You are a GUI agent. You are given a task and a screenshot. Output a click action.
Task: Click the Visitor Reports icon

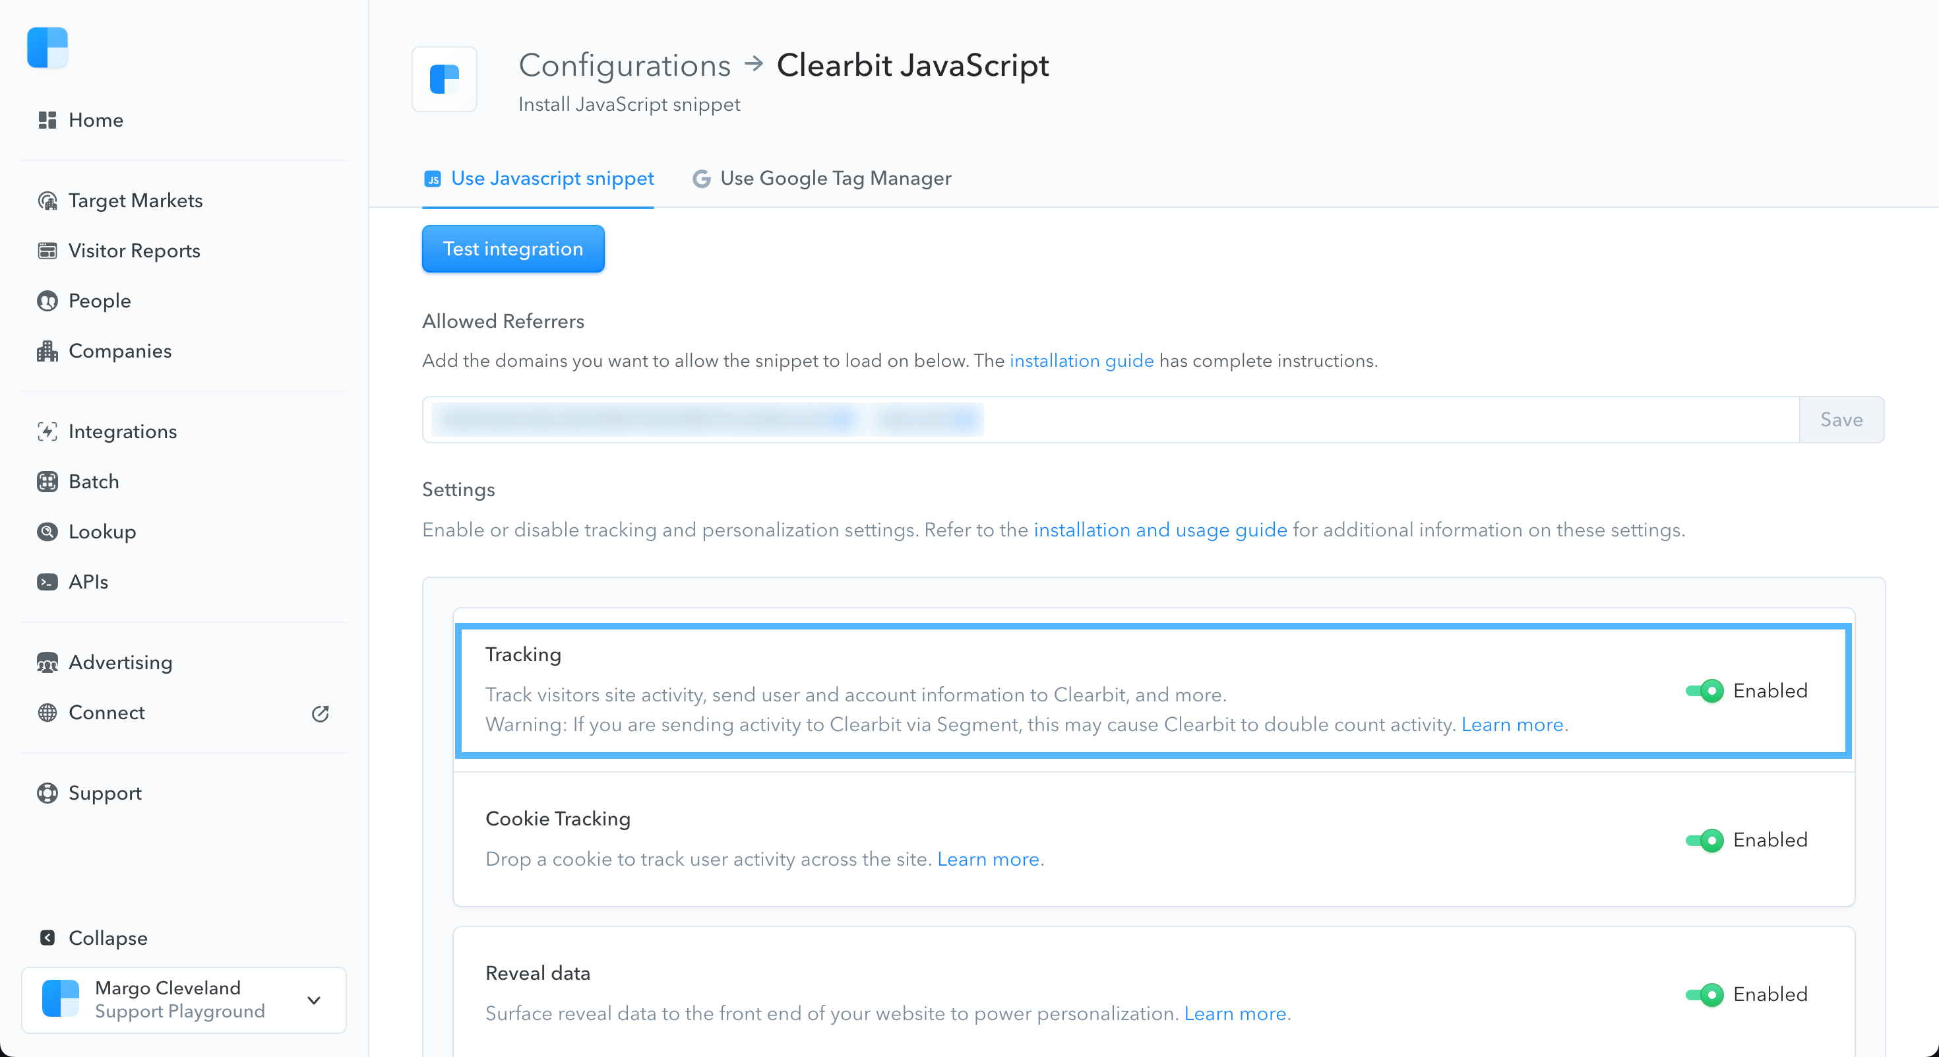coord(47,251)
